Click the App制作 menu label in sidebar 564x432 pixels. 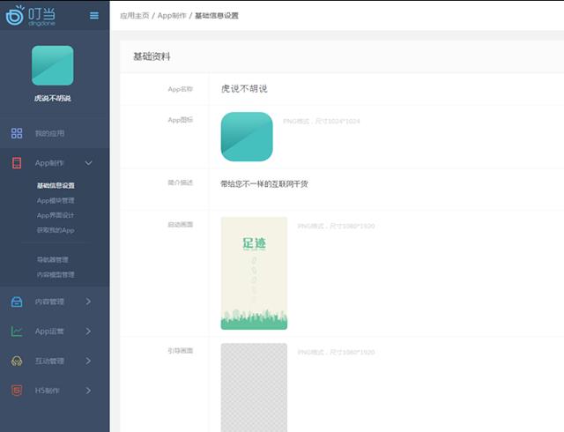click(x=49, y=163)
